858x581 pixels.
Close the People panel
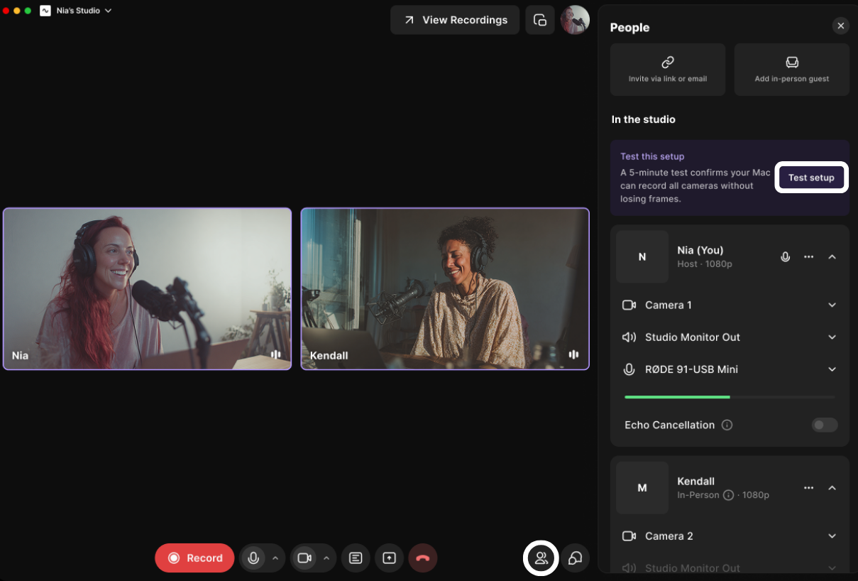[x=841, y=26]
